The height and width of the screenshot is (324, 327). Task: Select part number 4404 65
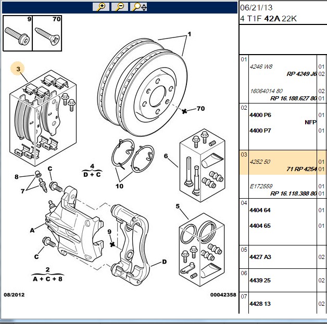point(260,226)
